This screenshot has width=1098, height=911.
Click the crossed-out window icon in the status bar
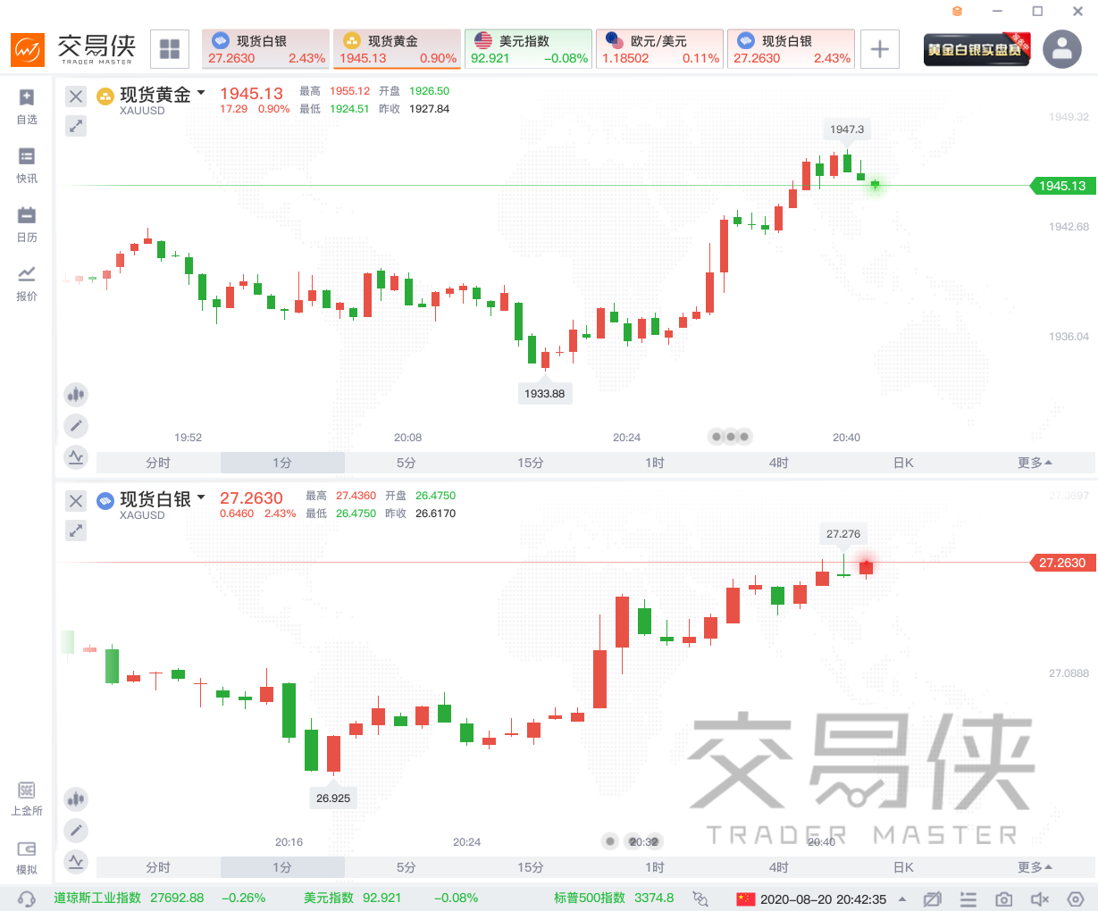coord(933,898)
